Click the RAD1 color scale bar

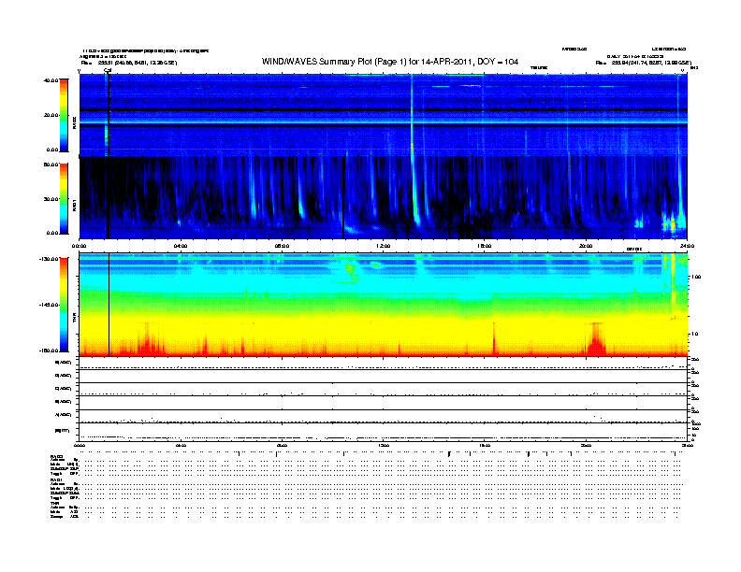64,198
